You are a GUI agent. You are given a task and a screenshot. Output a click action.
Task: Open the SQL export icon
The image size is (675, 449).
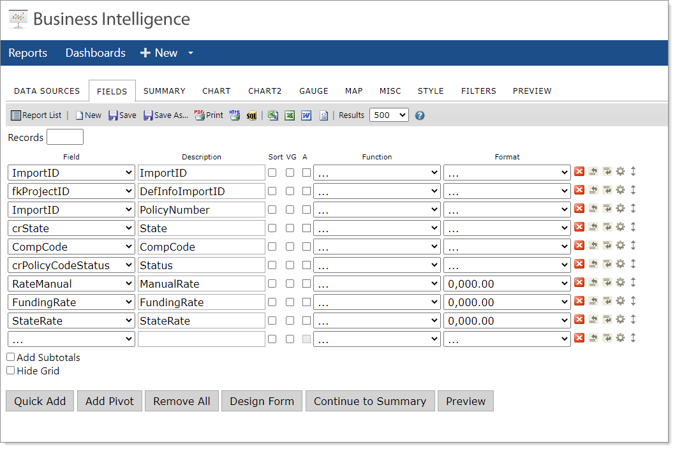click(x=251, y=115)
